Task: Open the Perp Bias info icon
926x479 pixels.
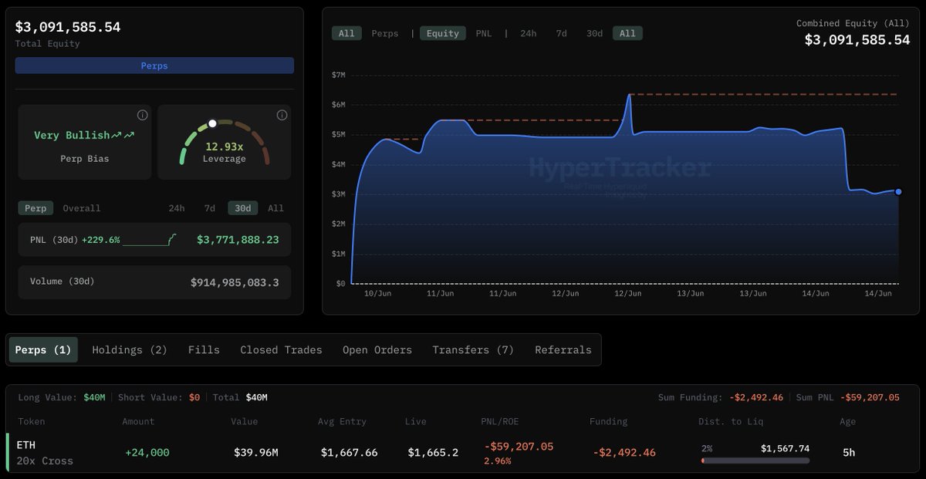Action: coord(142,115)
